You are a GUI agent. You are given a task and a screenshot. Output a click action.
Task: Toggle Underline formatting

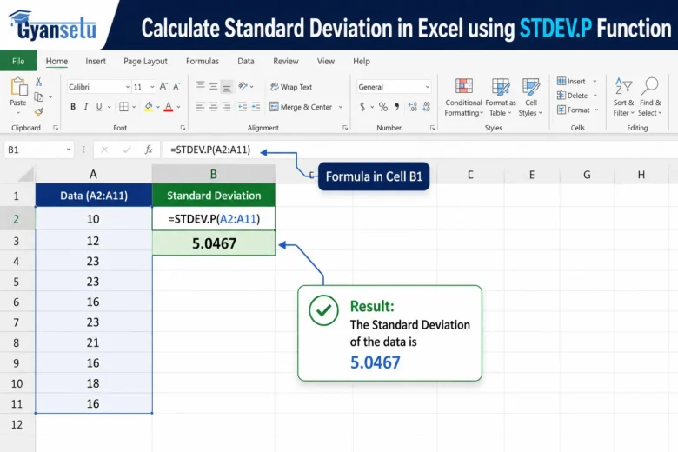tap(99, 107)
